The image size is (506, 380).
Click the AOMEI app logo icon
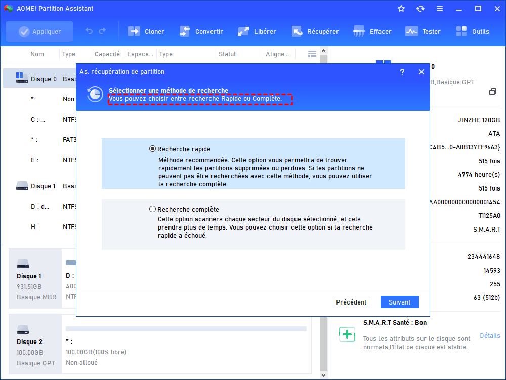(9, 9)
